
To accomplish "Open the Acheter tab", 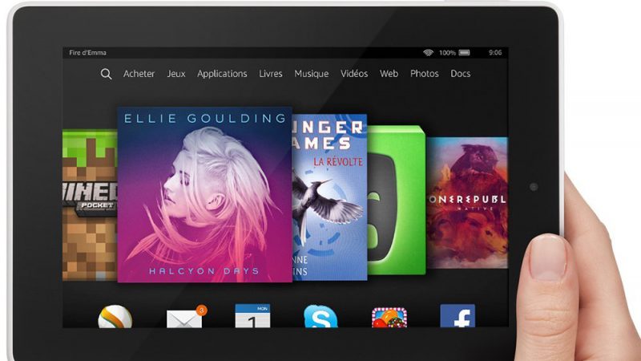I will coord(139,74).
